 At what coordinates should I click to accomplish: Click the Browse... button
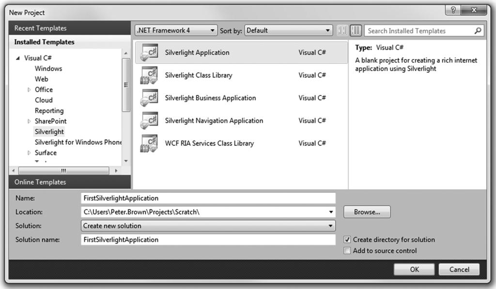(367, 212)
